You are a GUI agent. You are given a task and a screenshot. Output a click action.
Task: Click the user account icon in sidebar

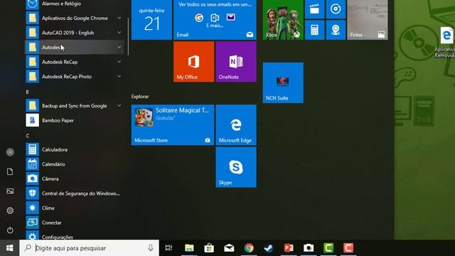tap(10, 152)
